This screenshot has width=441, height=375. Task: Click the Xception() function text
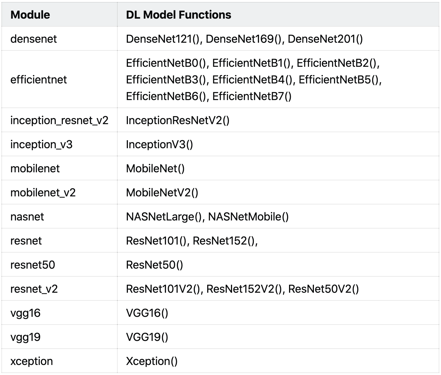(152, 361)
